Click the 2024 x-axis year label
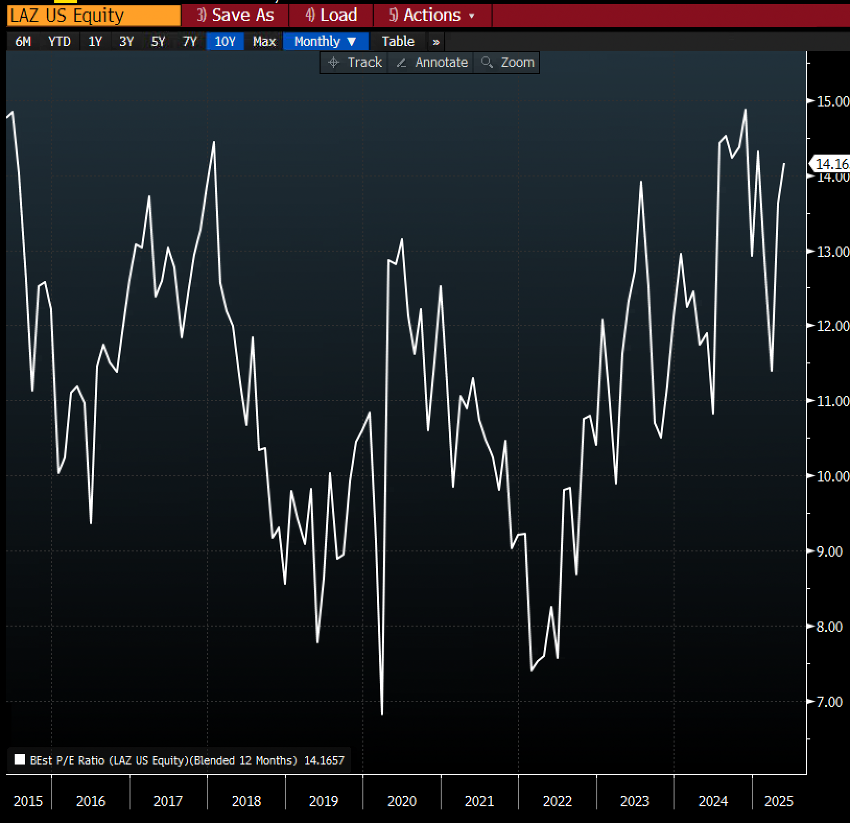The width and height of the screenshot is (850, 823). click(713, 801)
